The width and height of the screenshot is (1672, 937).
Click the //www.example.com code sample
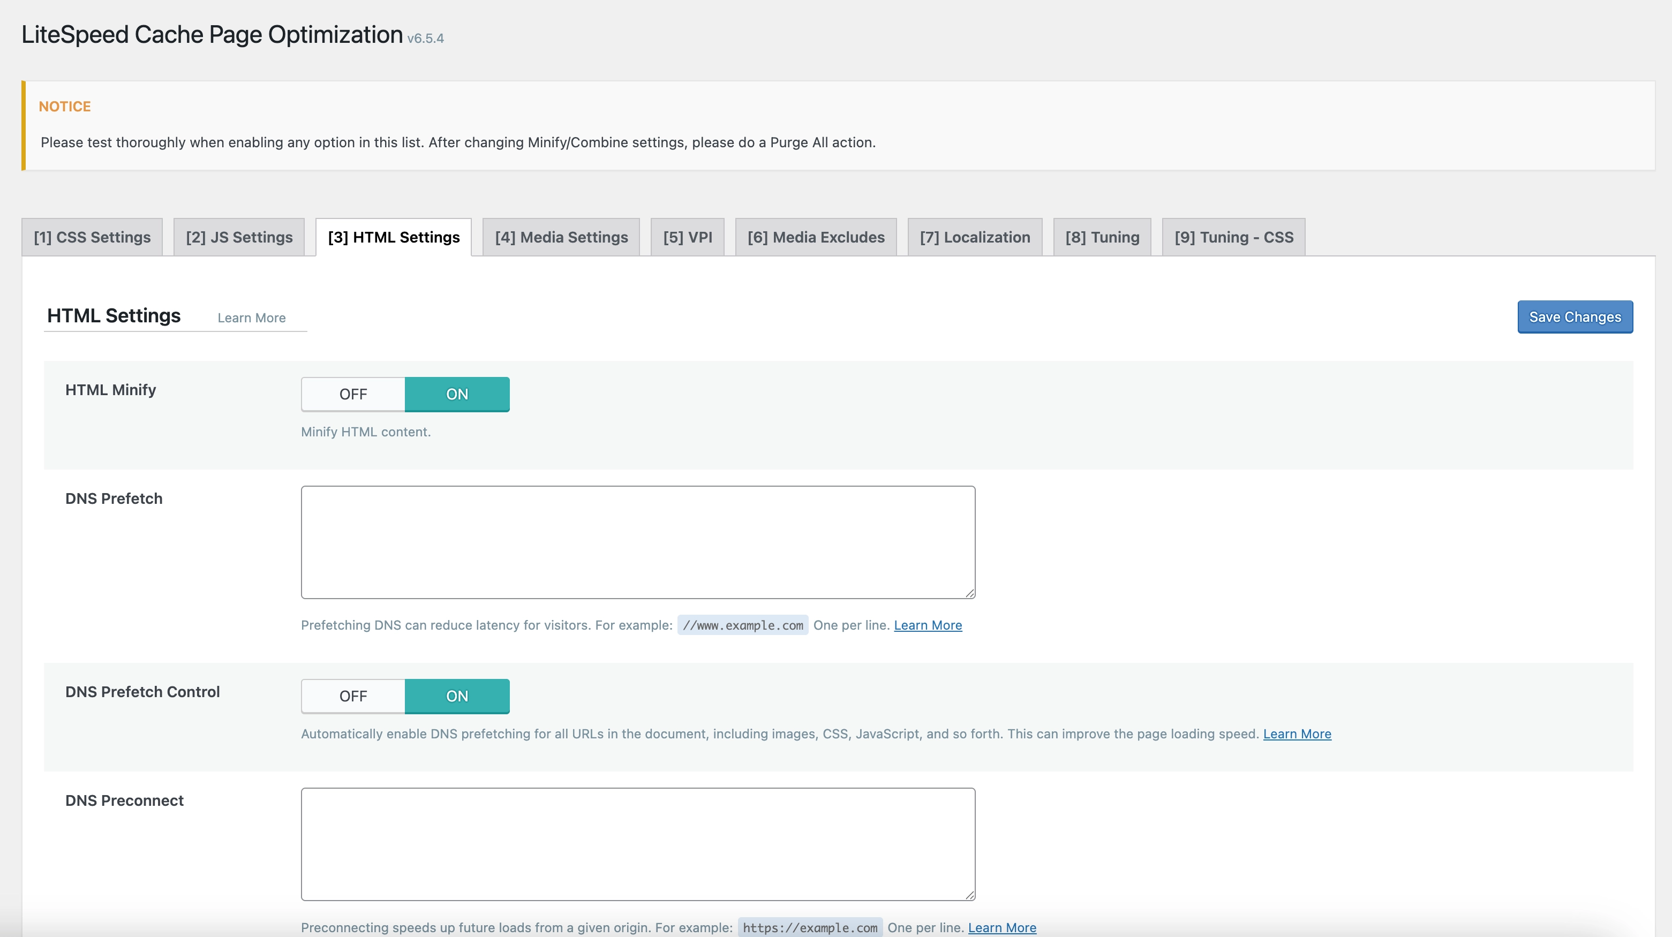tap(742, 625)
